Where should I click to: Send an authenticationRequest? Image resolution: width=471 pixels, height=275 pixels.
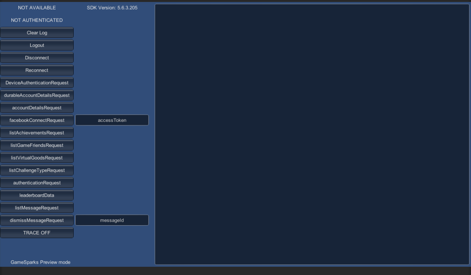[37, 183]
